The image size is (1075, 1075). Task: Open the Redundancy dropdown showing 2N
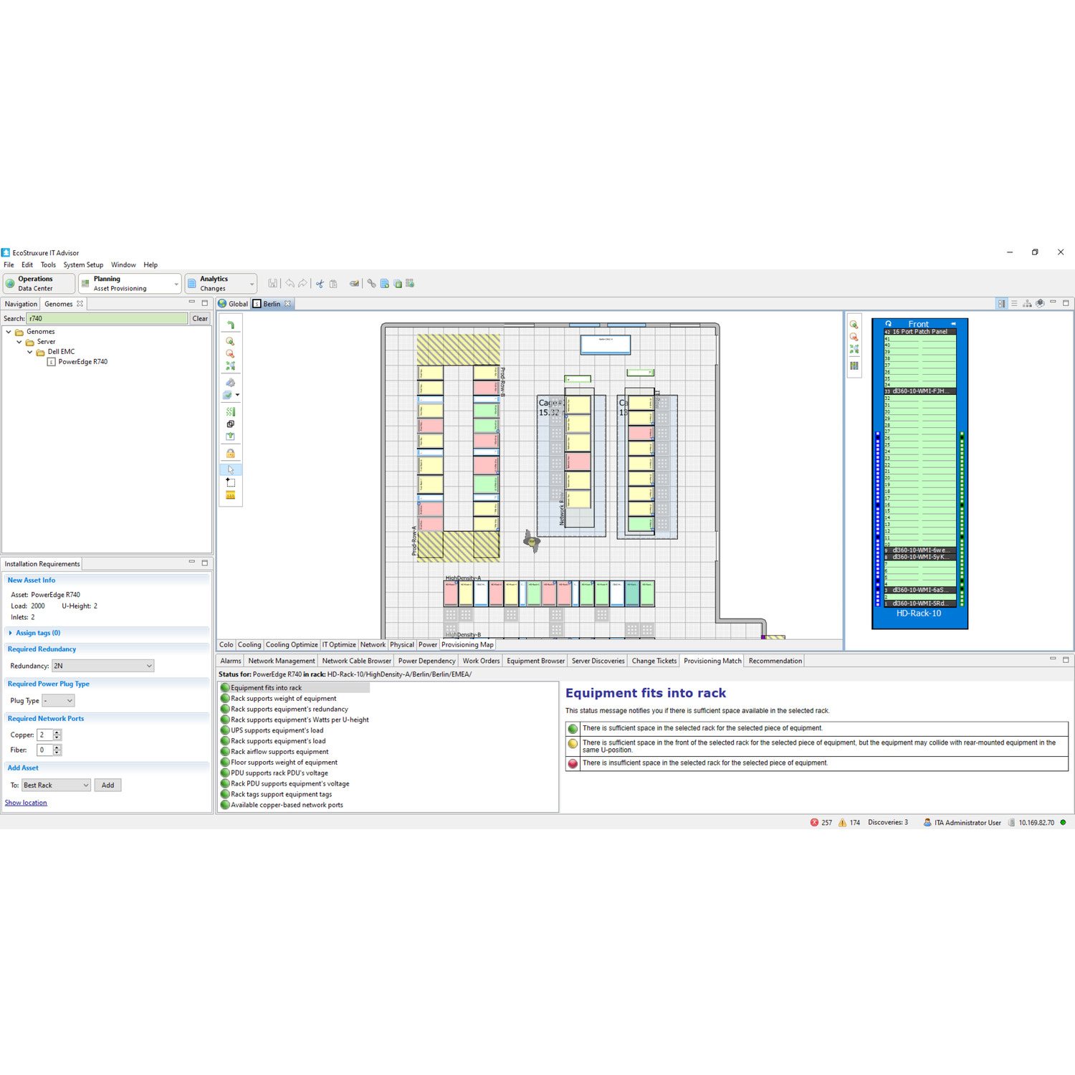tap(102, 666)
